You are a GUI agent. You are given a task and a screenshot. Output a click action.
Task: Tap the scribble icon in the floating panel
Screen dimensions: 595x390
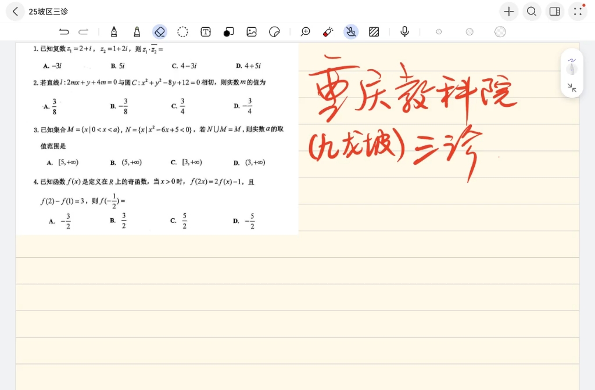tap(572, 60)
